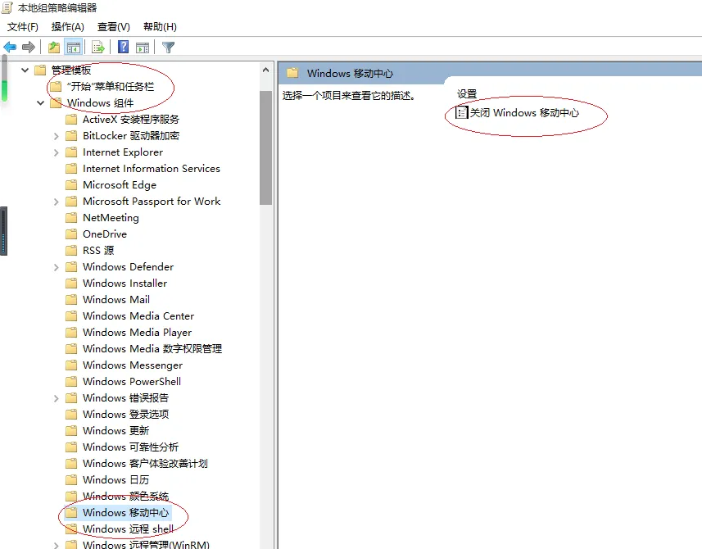Open the 查看(V) menu

pos(114,26)
